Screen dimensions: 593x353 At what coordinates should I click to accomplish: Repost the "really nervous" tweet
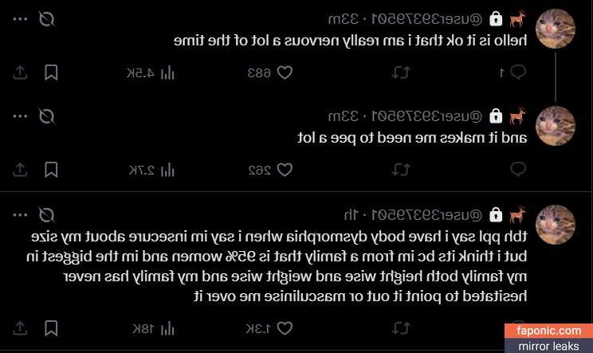tap(403, 73)
